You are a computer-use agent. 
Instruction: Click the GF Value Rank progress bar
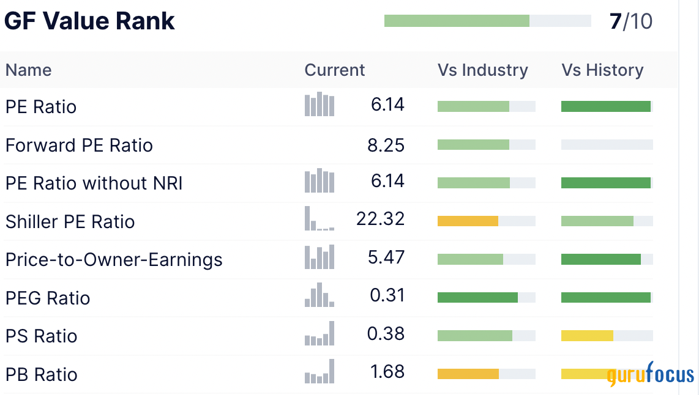[487, 21]
